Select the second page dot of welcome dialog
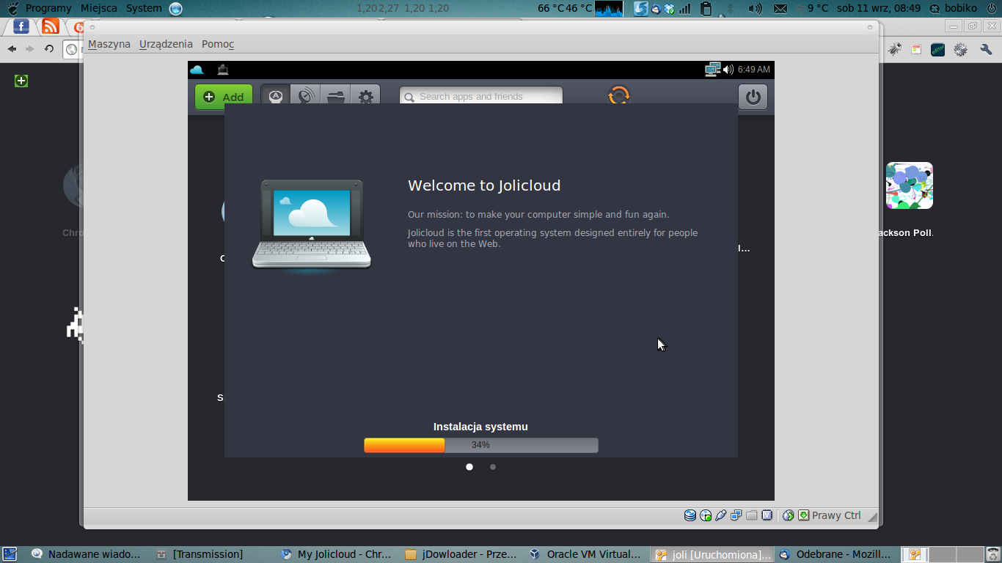Screen dimensions: 1002x563 point(493,467)
